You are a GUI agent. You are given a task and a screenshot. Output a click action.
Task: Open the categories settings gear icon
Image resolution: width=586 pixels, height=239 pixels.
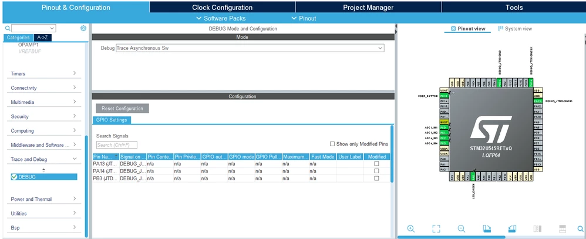tap(83, 28)
